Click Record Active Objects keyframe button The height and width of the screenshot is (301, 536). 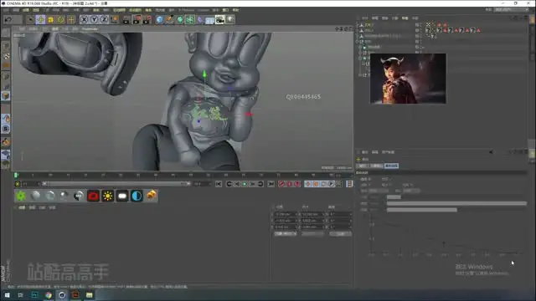point(281,184)
